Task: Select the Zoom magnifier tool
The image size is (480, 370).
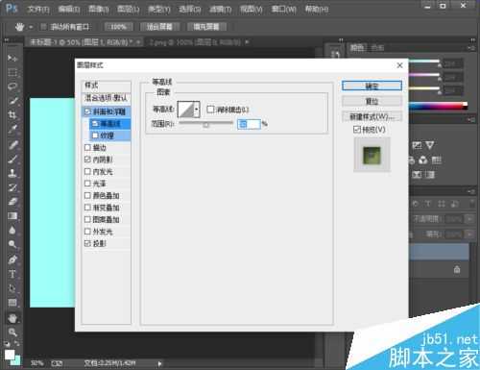Action: coord(12,333)
